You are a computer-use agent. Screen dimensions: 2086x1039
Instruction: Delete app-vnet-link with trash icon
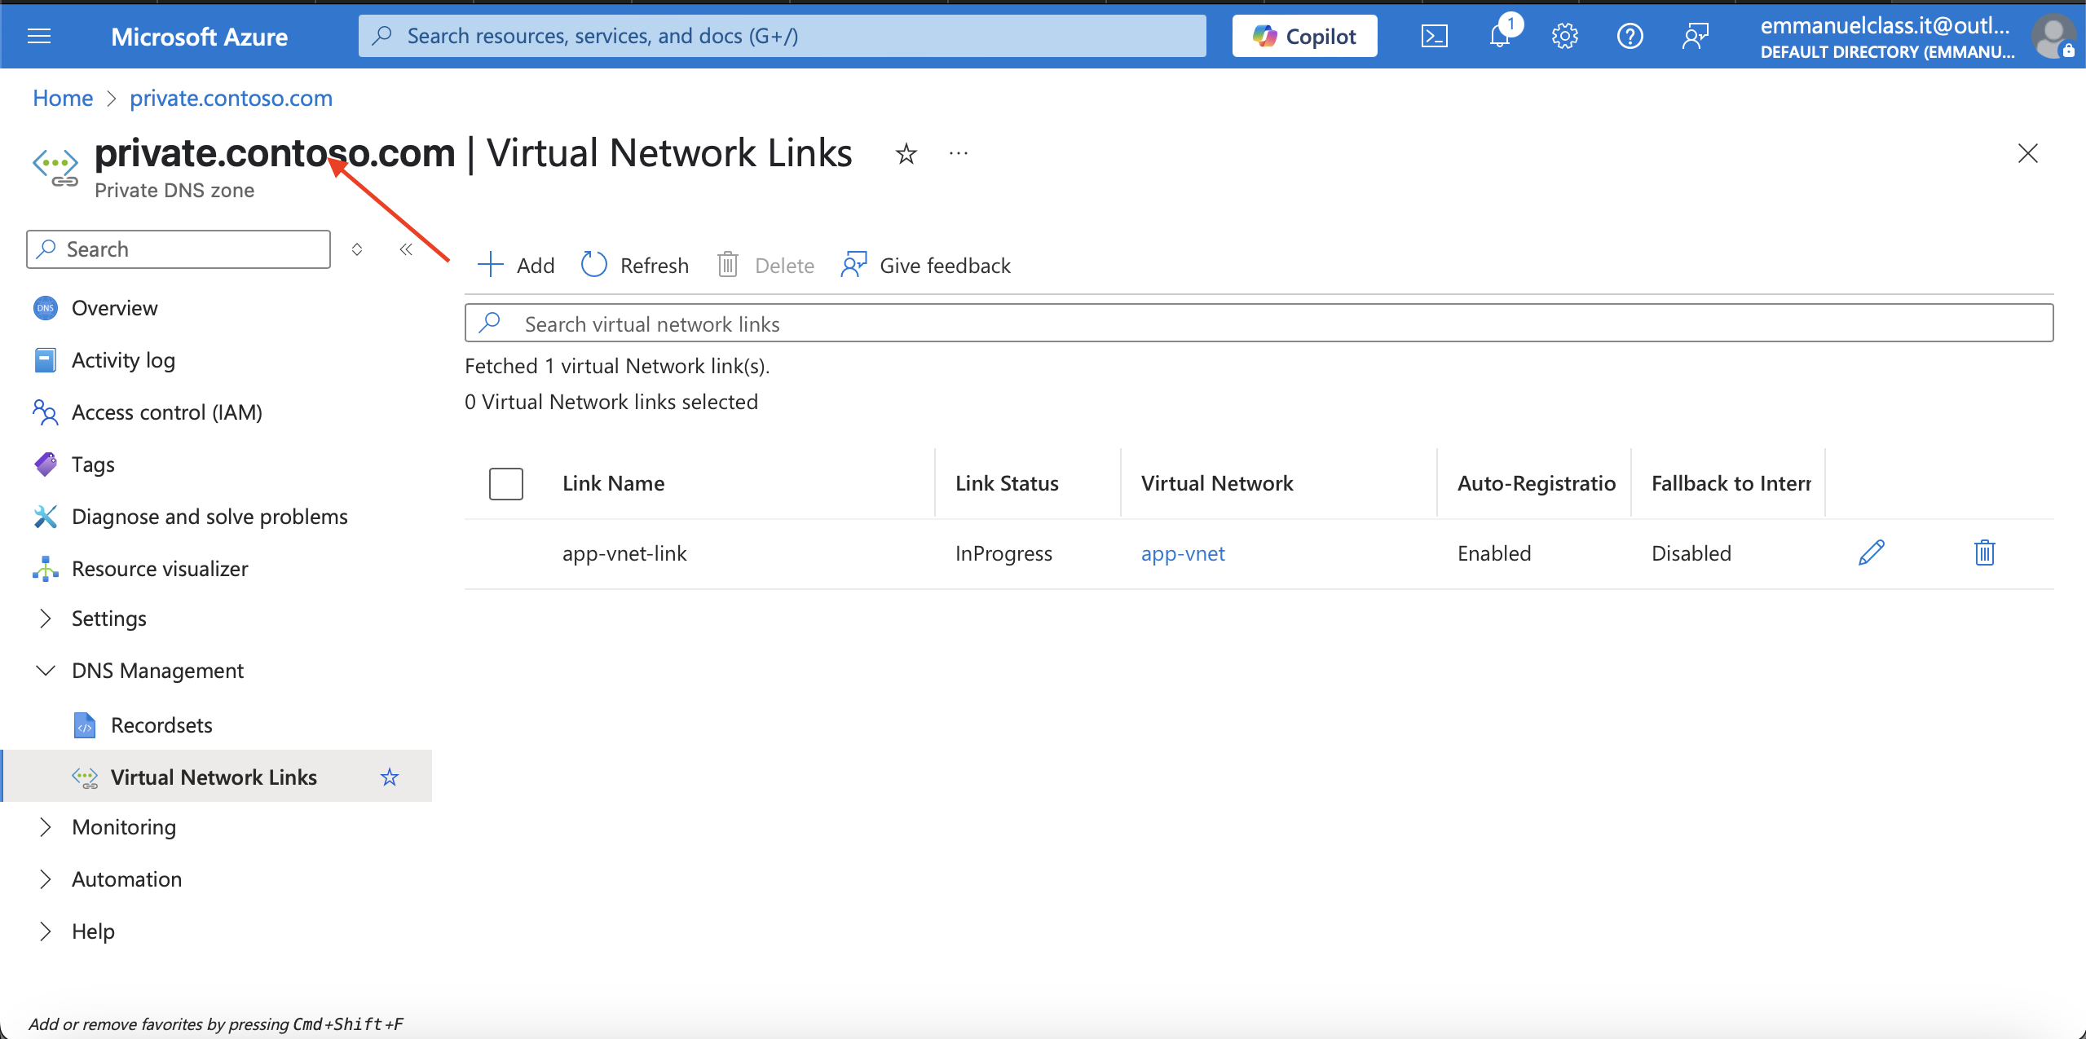click(1985, 553)
